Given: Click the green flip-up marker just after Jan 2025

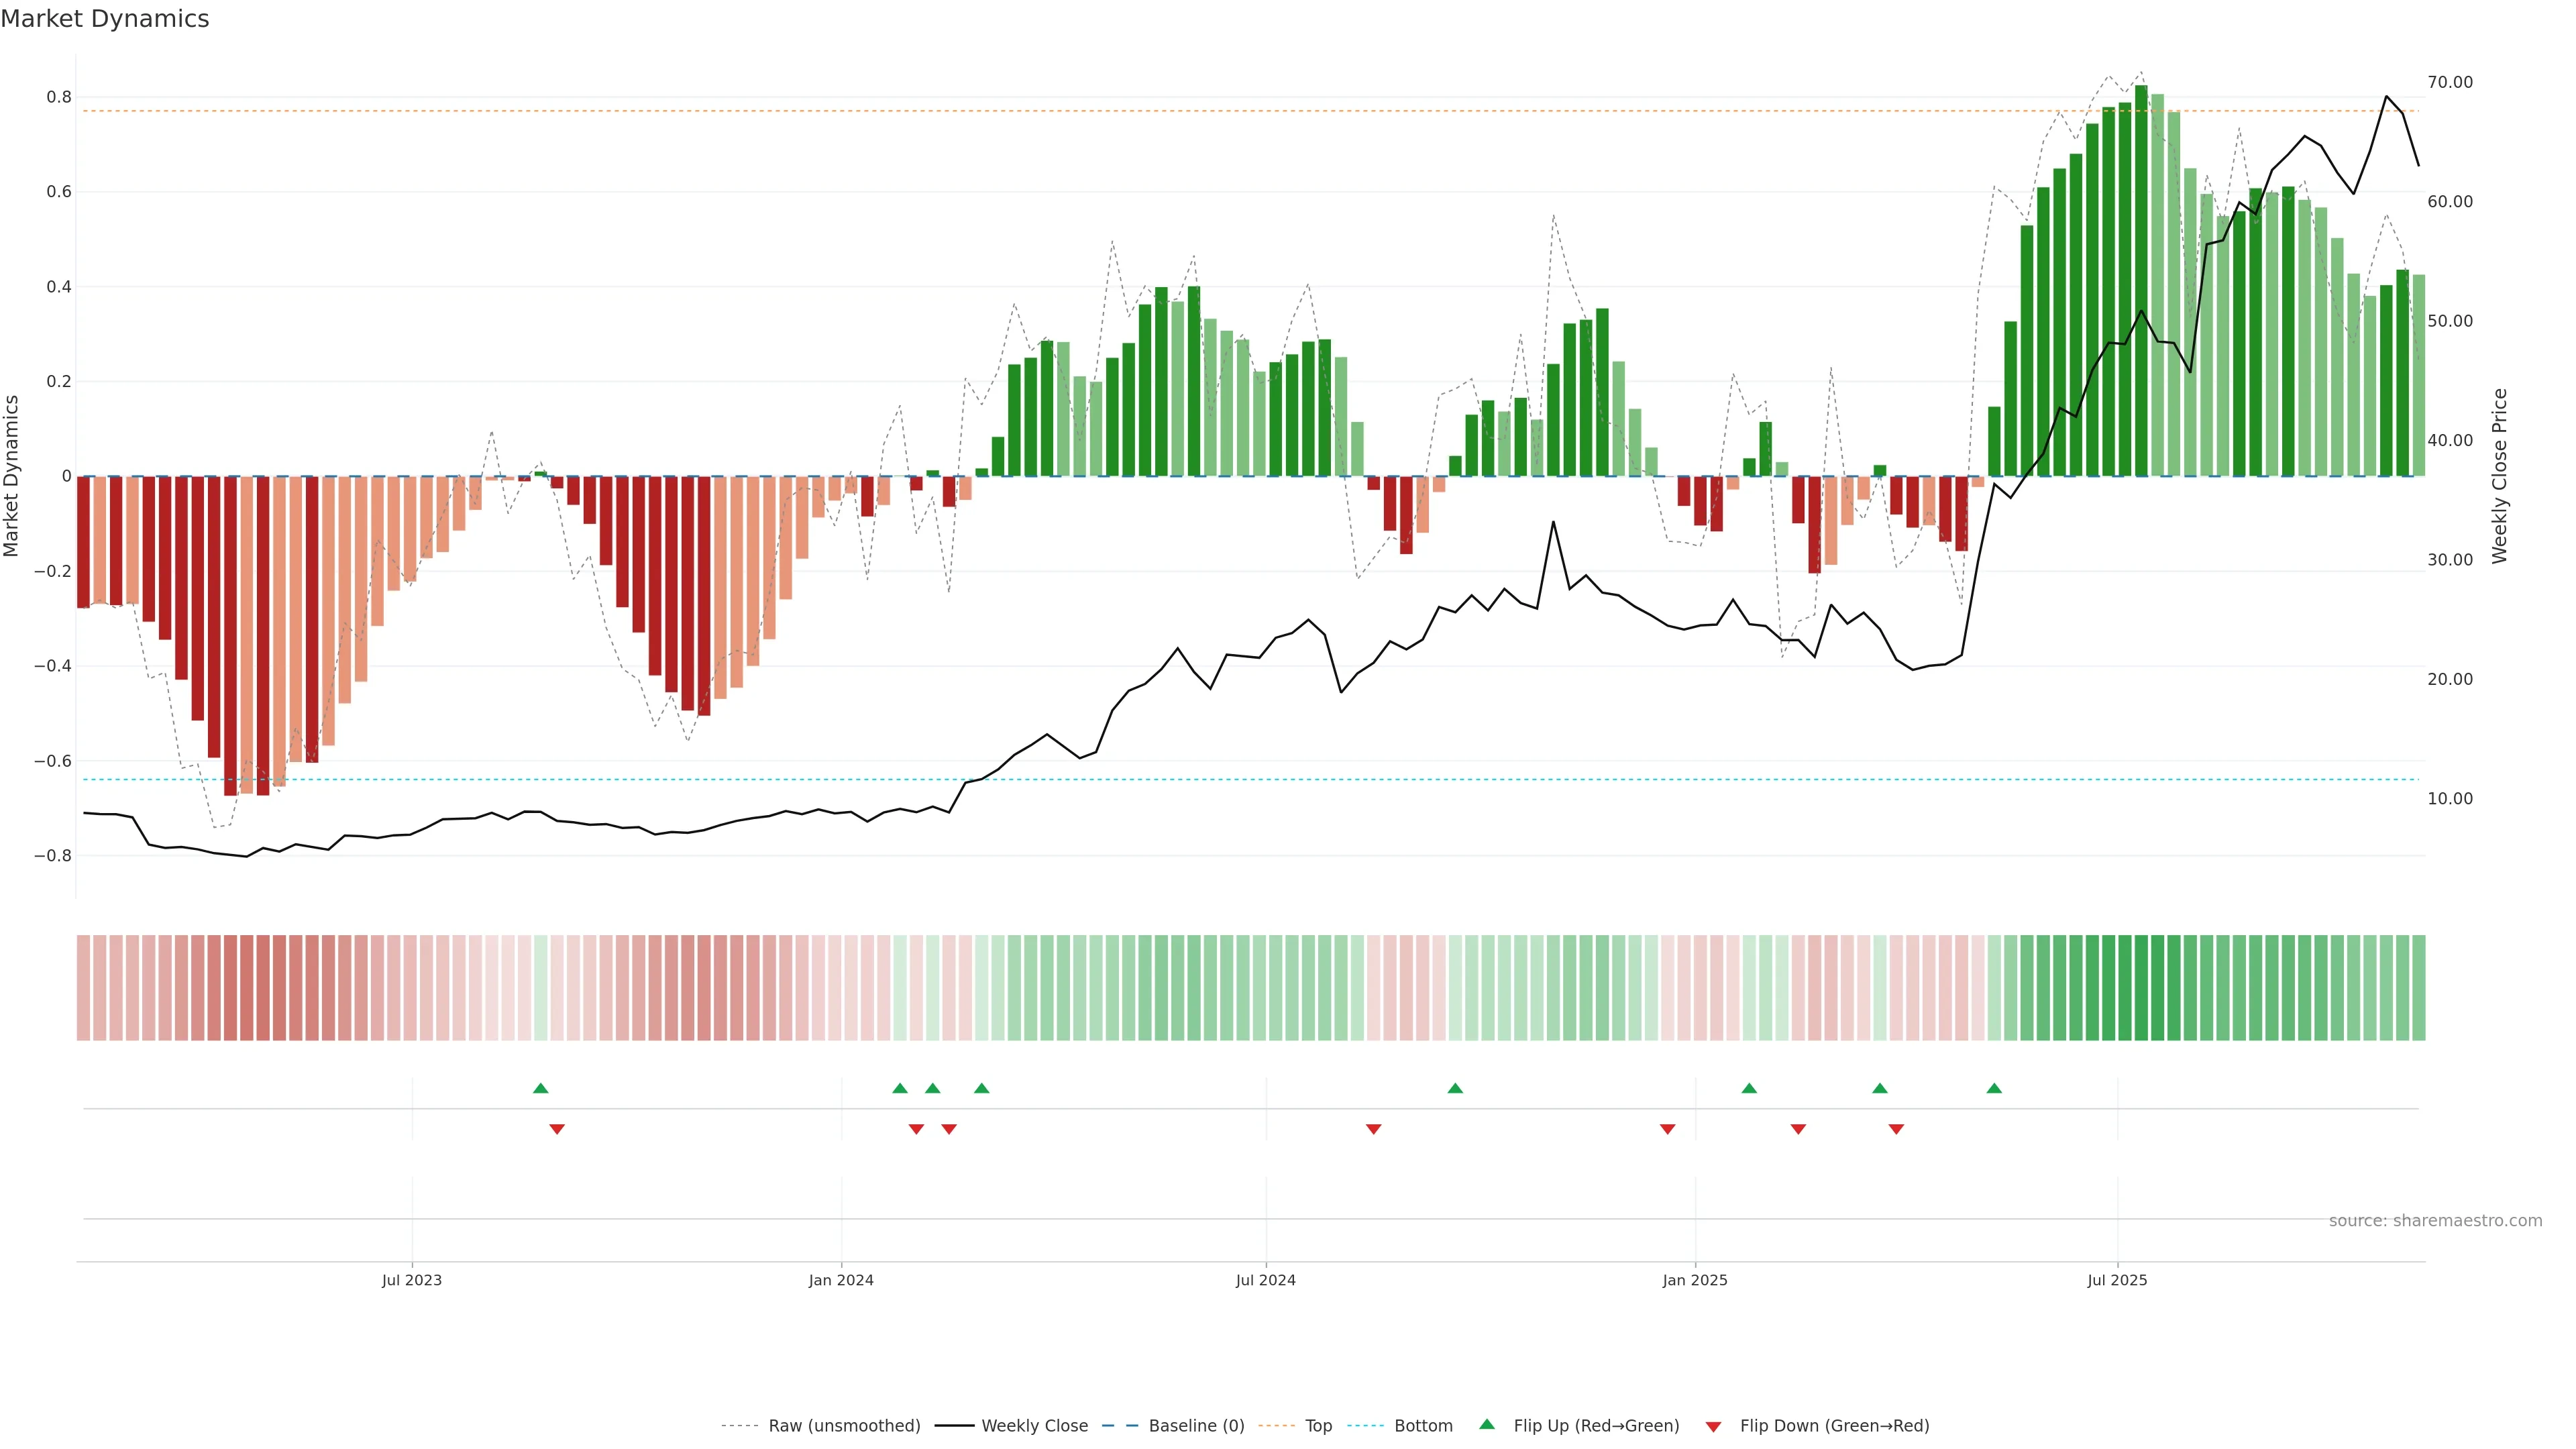Looking at the screenshot, I should [1749, 1088].
